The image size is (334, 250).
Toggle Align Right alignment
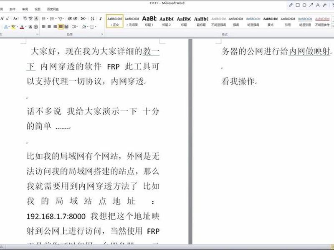tap(55, 27)
